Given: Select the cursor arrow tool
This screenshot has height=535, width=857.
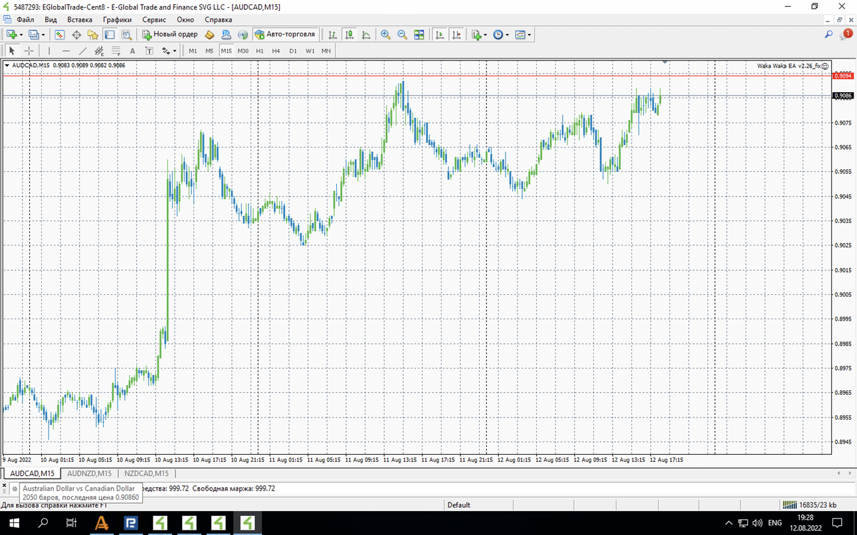Looking at the screenshot, I should point(12,50).
